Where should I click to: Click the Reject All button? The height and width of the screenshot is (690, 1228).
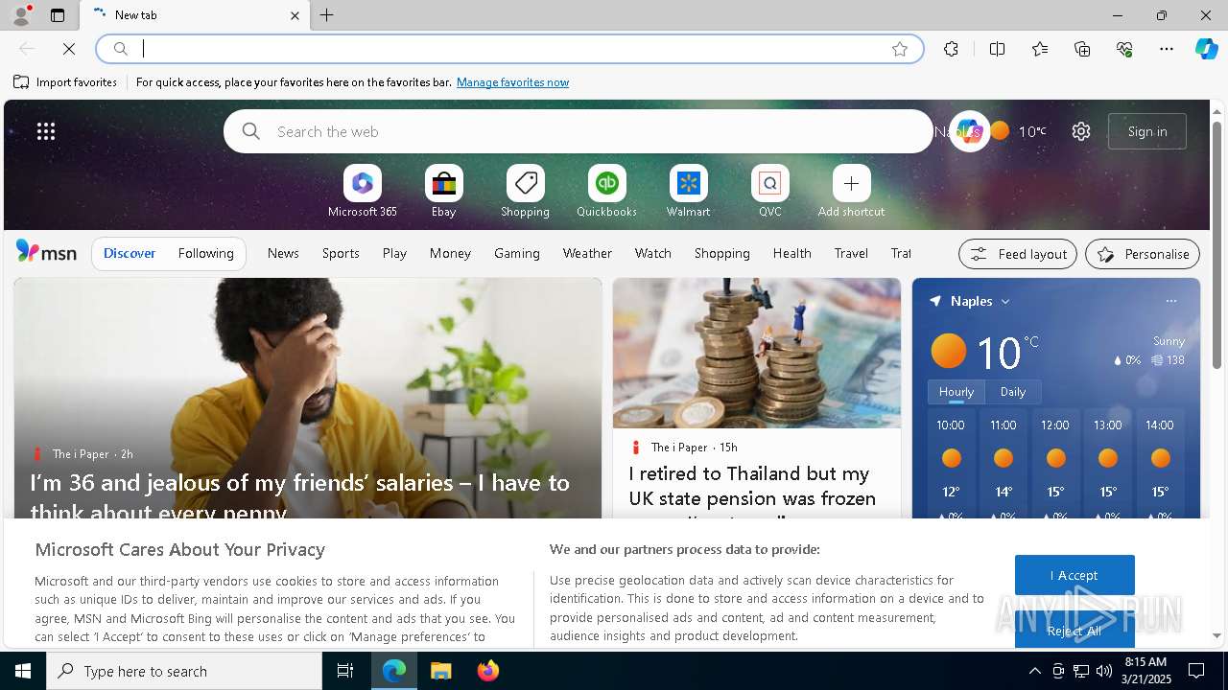click(1074, 629)
